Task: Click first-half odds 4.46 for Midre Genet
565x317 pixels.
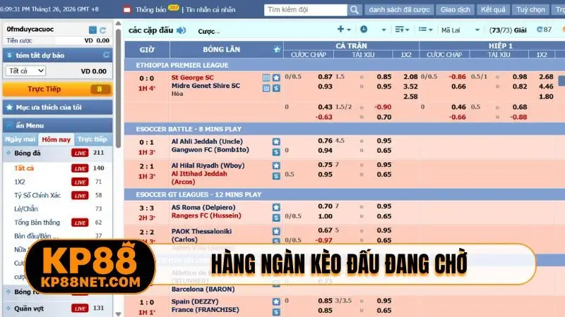Action: point(546,86)
